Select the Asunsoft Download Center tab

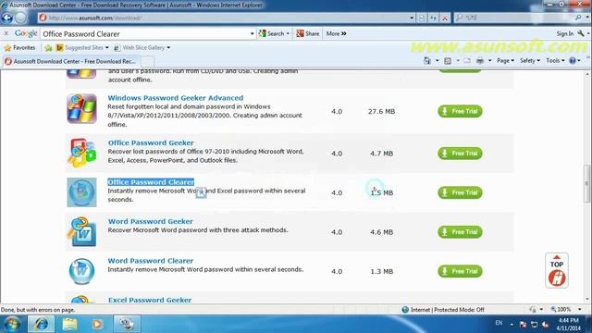point(71,61)
